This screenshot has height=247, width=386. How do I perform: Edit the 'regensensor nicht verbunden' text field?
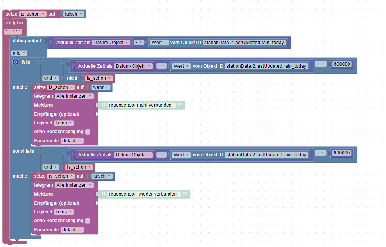(x=141, y=105)
